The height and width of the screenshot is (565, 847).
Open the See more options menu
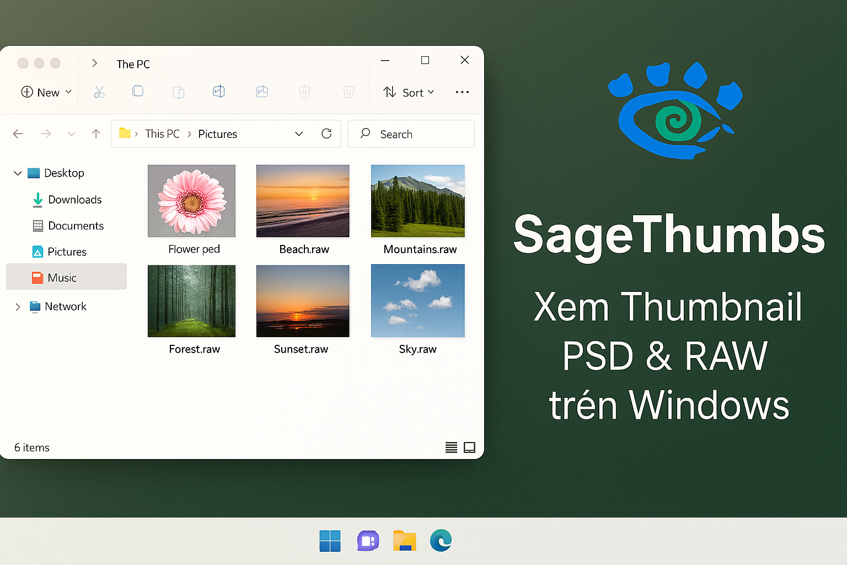(462, 92)
